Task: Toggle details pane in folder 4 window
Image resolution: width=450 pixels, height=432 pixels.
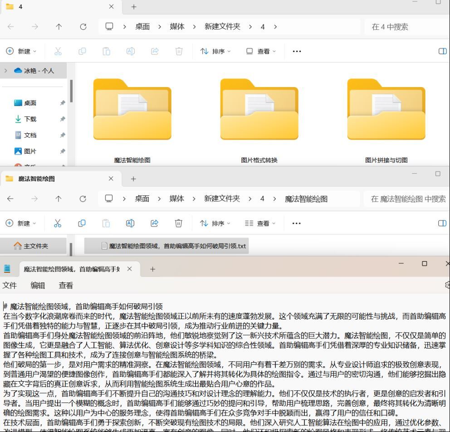Action: pyautogui.click(x=442, y=51)
